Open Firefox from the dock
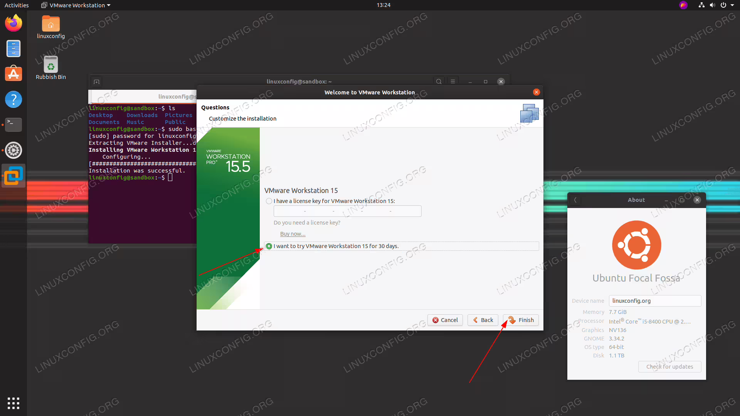The width and height of the screenshot is (740, 416). 13,23
